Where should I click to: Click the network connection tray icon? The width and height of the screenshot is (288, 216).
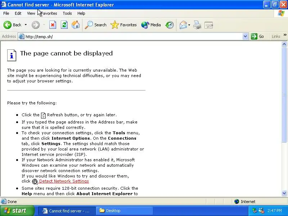click(262, 211)
